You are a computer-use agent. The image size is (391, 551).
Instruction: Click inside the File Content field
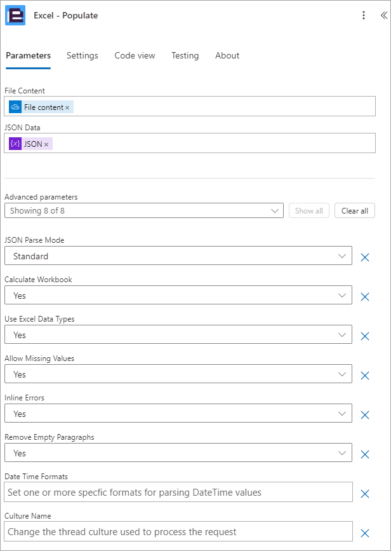[x=190, y=106]
